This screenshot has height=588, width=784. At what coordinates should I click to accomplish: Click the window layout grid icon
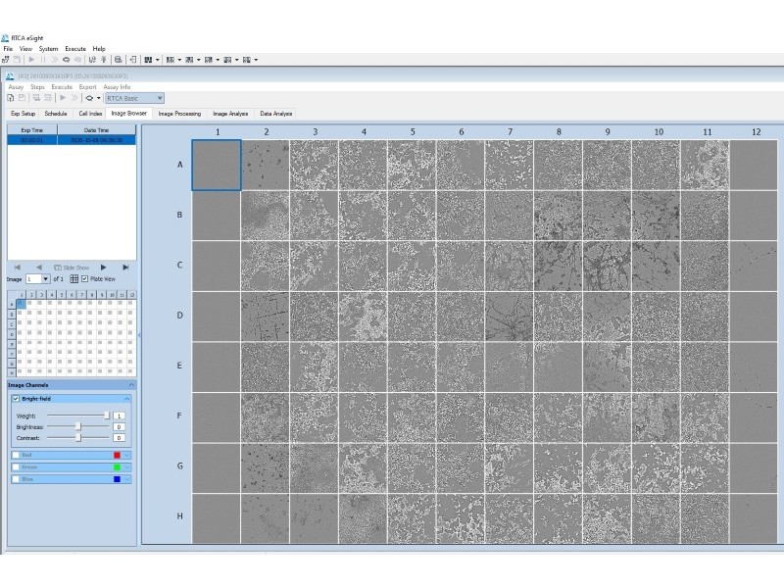[x=148, y=60]
